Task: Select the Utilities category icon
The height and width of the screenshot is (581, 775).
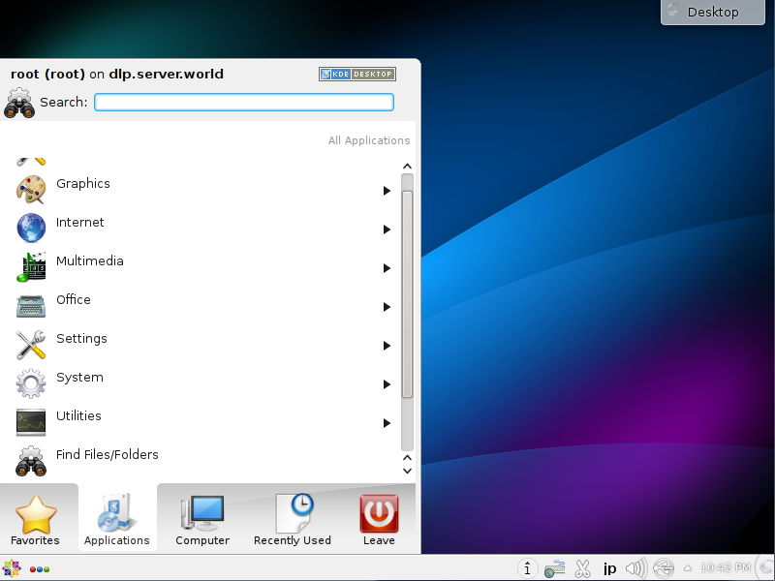Action: click(29, 416)
